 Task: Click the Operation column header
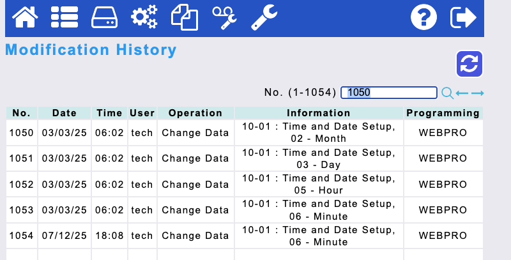(x=195, y=113)
